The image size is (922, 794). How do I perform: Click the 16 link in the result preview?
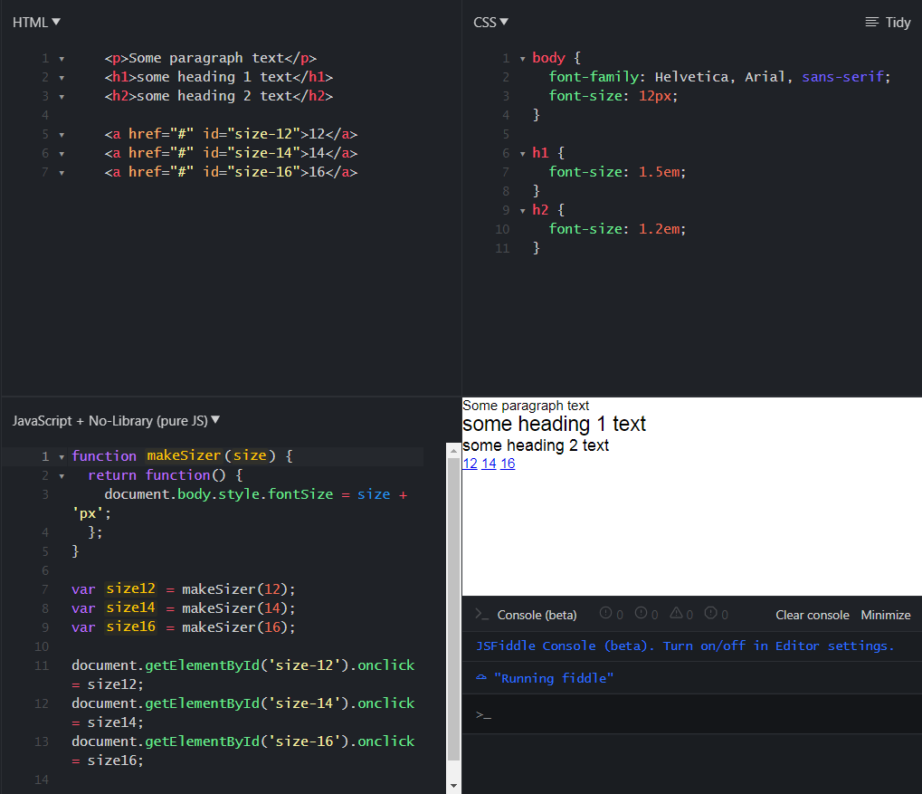pyautogui.click(x=508, y=464)
